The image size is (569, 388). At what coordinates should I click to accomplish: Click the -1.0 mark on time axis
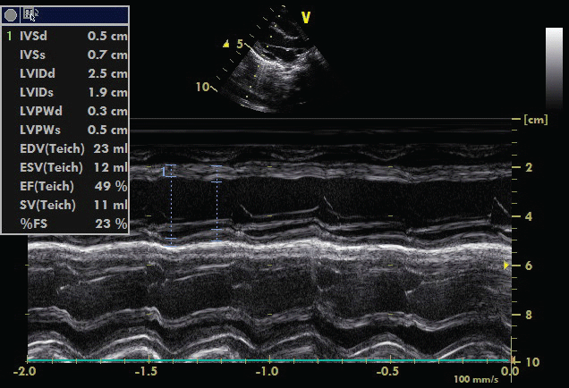coord(266,371)
